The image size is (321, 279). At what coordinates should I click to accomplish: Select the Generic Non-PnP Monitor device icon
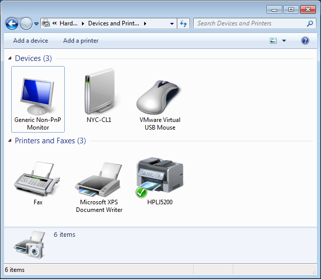(x=38, y=96)
